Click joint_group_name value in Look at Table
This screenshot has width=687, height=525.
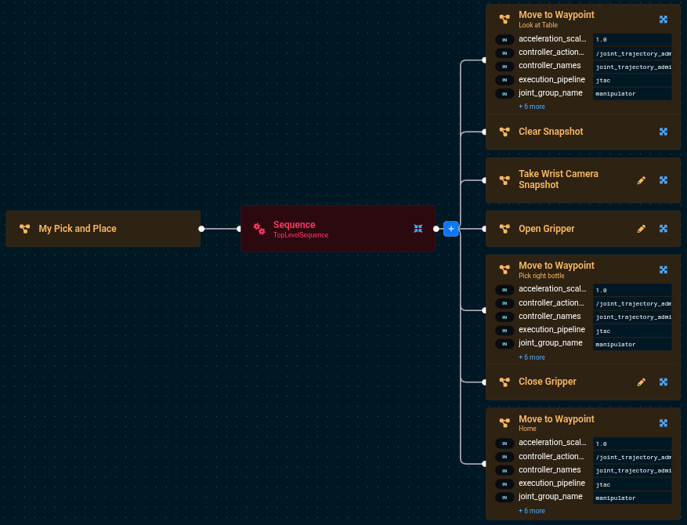(632, 93)
